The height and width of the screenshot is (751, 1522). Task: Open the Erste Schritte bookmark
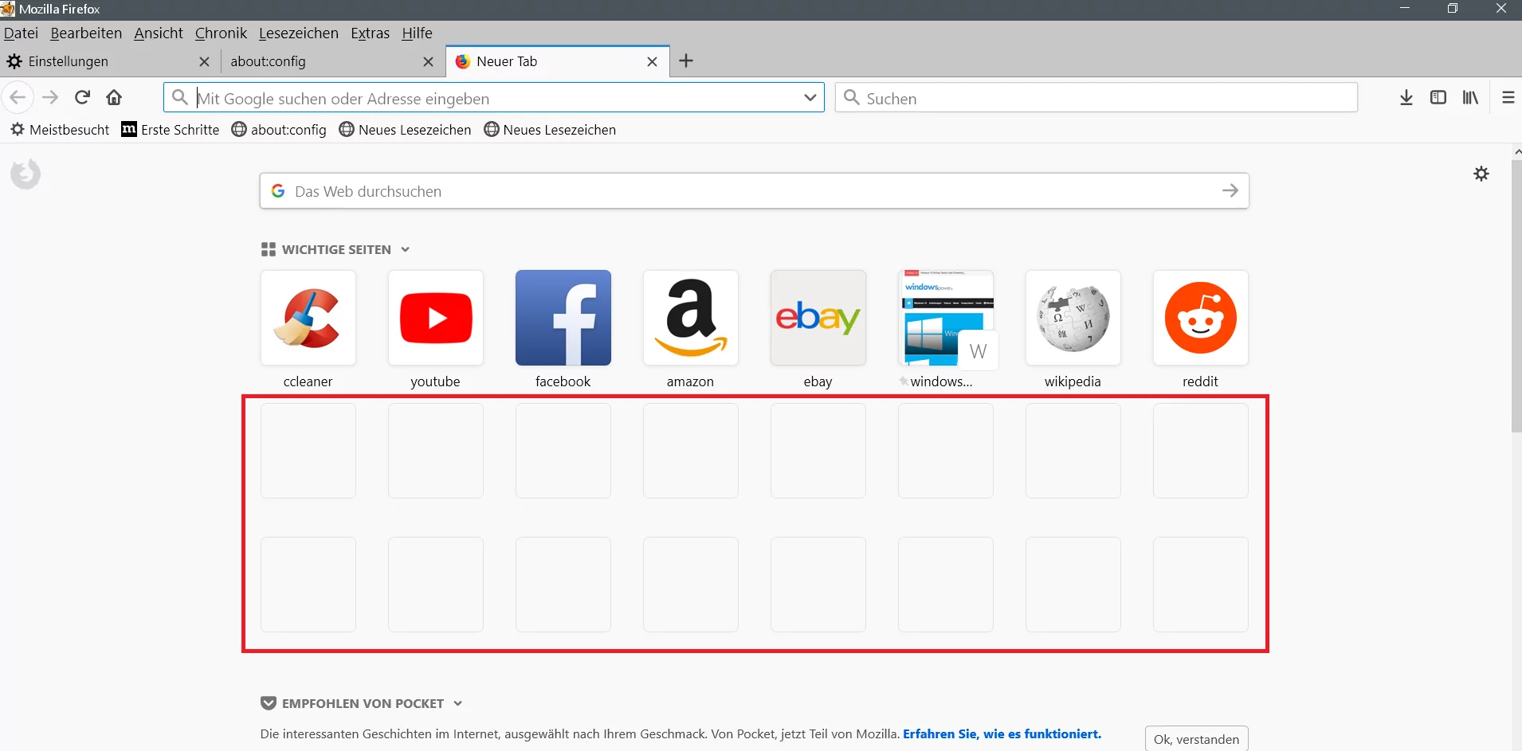click(x=171, y=130)
